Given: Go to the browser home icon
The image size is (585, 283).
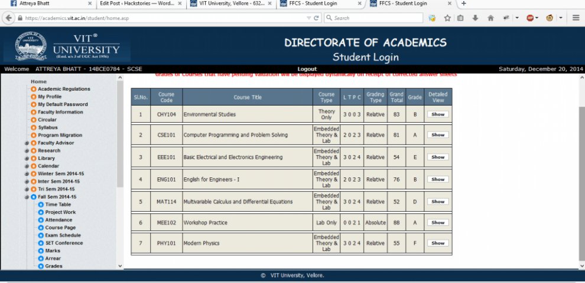Looking at the screenshot, I should coord(490,18).
